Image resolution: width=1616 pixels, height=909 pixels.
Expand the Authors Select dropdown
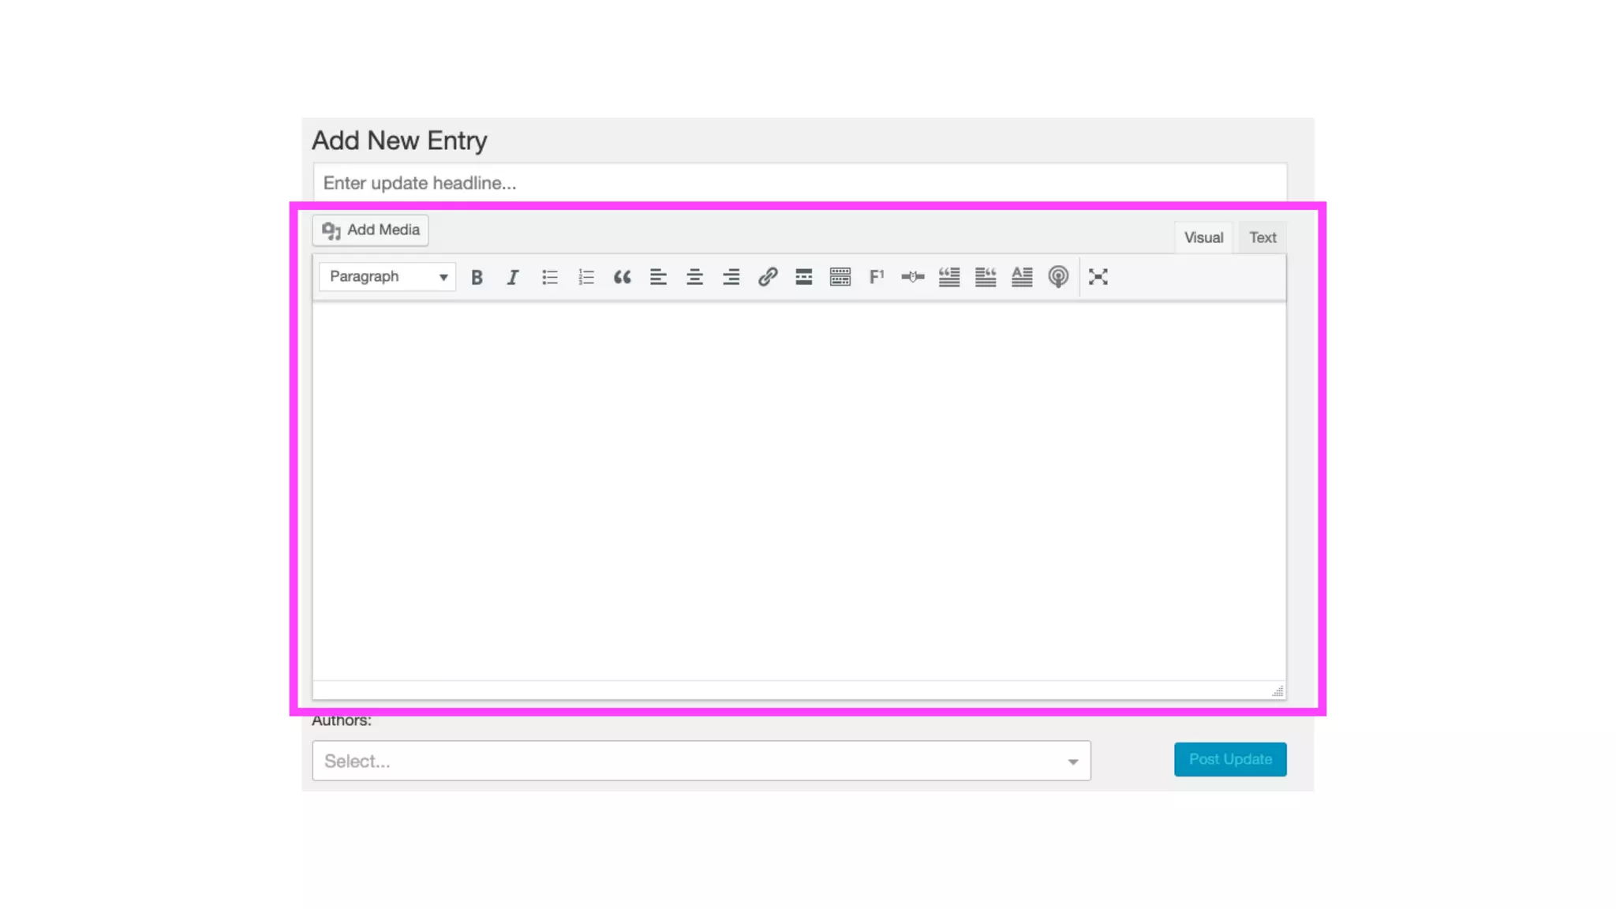pyautogui.click(x=701, y=761)
